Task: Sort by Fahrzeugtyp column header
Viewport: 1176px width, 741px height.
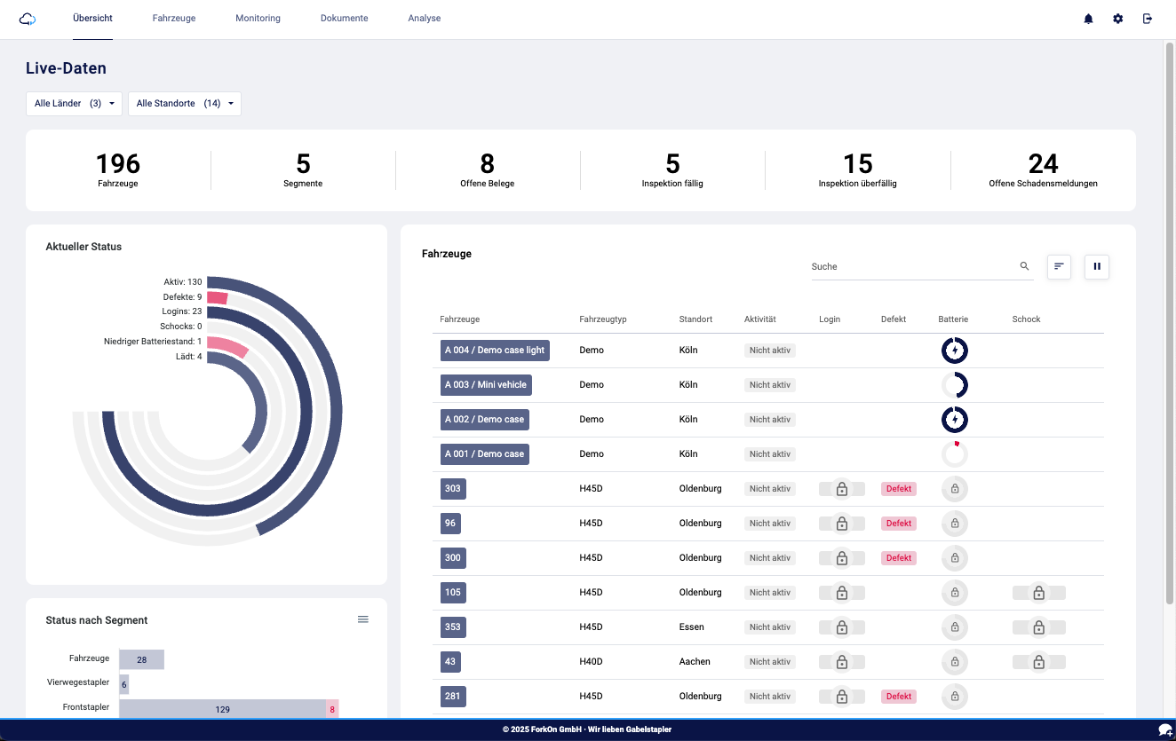Action: [603, 319]
